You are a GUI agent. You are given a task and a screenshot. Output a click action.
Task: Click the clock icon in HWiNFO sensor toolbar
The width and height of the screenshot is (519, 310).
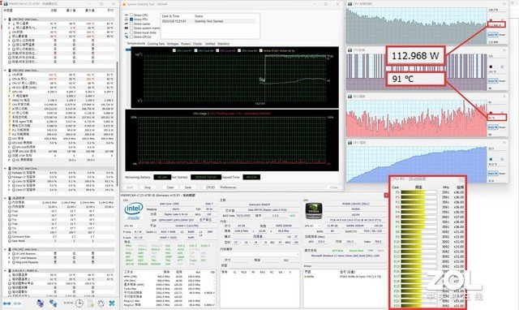(79, 303)
